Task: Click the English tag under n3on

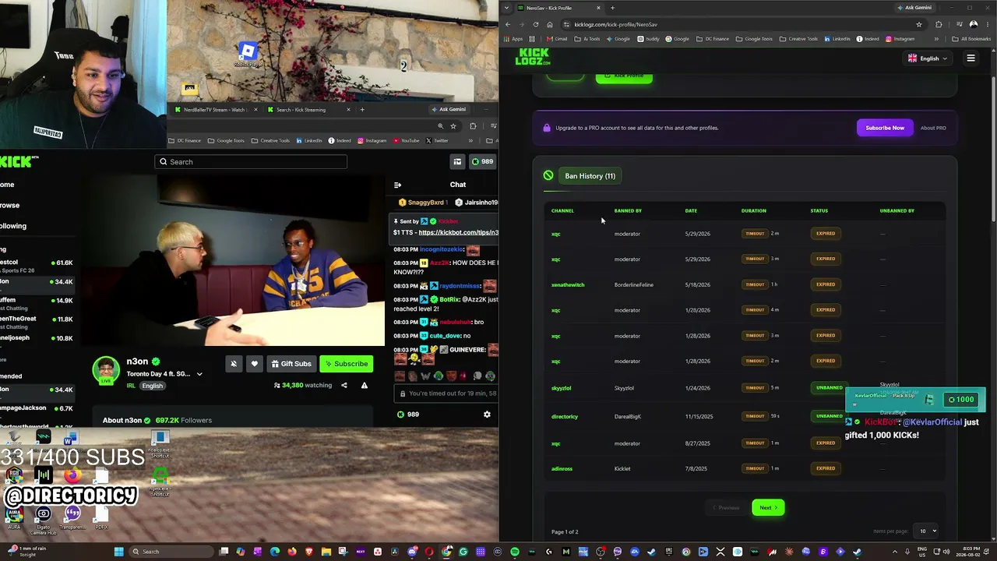Action: click(153, 386)
